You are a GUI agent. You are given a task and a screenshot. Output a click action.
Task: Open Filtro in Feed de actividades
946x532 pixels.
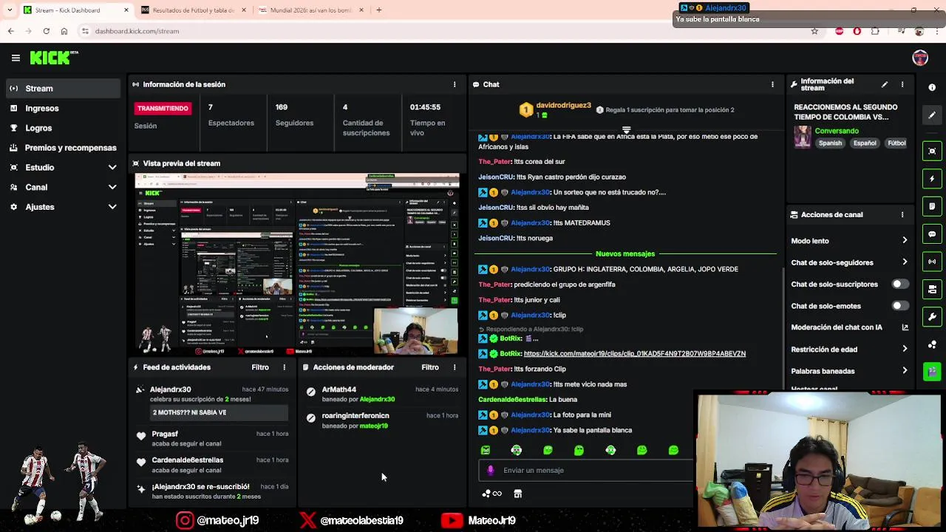coord(260,367)
